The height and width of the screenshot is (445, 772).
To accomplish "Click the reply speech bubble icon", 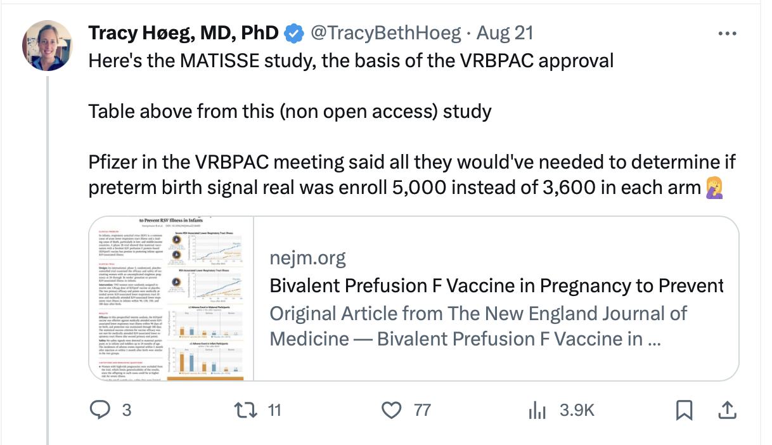I will point(100,410).
